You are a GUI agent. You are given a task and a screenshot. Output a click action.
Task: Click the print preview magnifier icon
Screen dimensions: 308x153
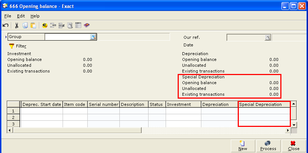70,25
